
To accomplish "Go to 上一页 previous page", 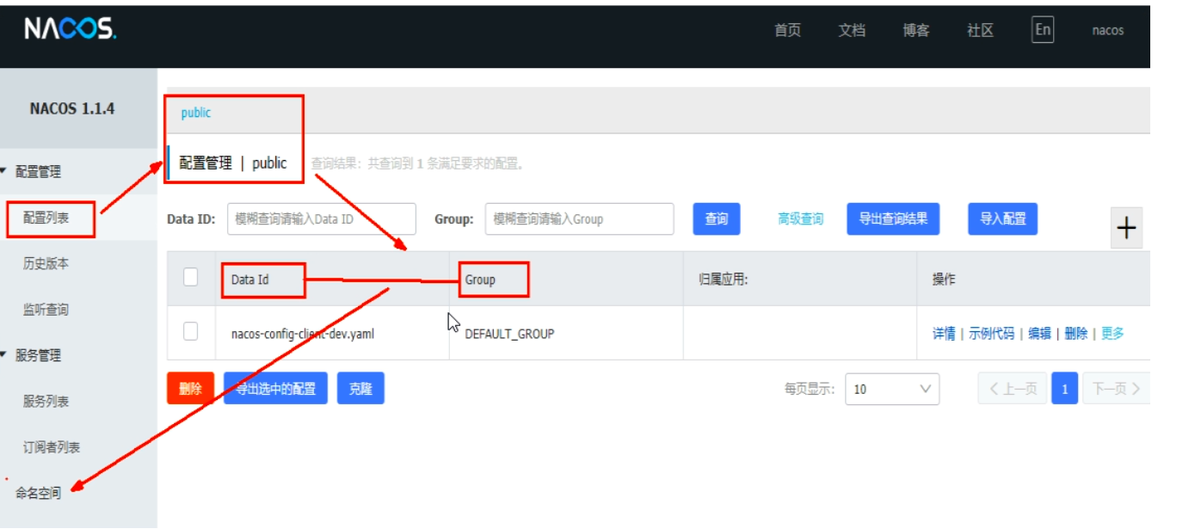I will coord(1013,389).
